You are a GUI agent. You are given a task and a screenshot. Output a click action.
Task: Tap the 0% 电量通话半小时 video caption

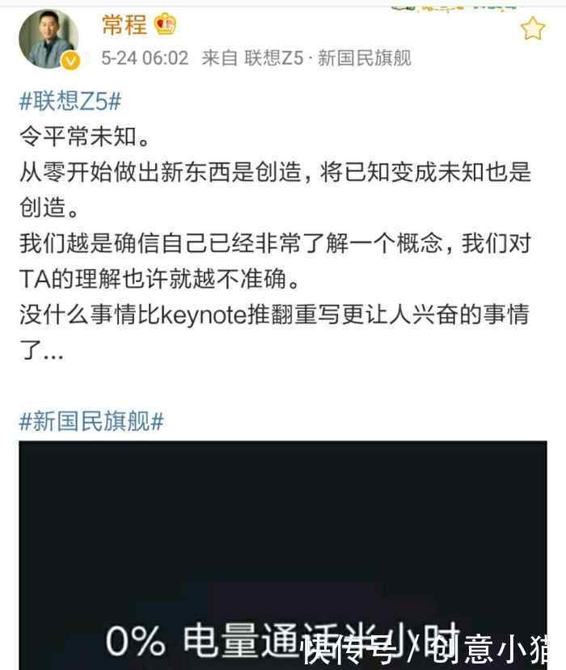(282, 638)
